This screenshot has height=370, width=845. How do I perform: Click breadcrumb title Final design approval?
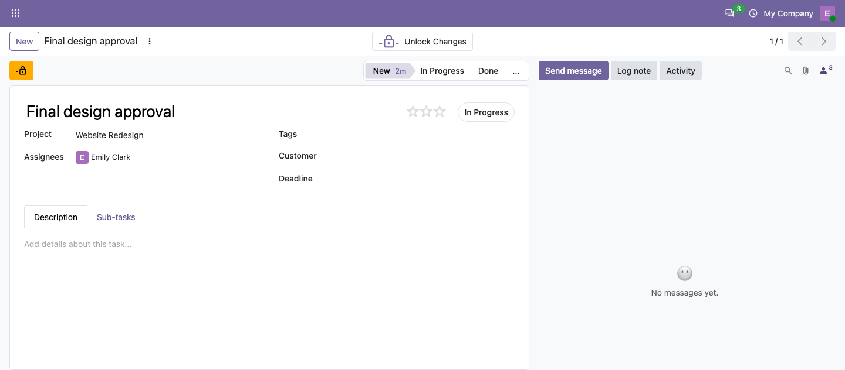pyautogui.click(x=91, y=42)
